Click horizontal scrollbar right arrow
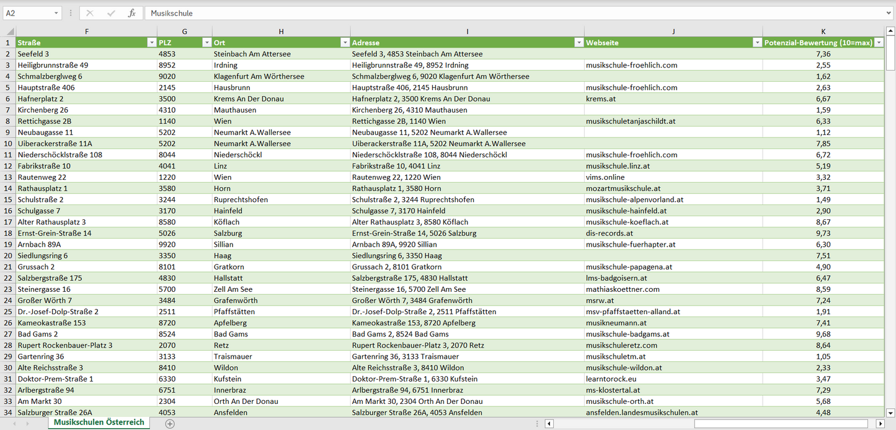 (x=880, y=423)
